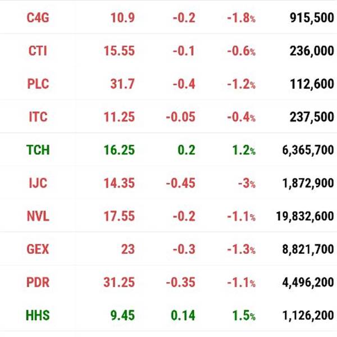Select the GEX stock symbol
The image size is (337, 337).
point(38,249)
